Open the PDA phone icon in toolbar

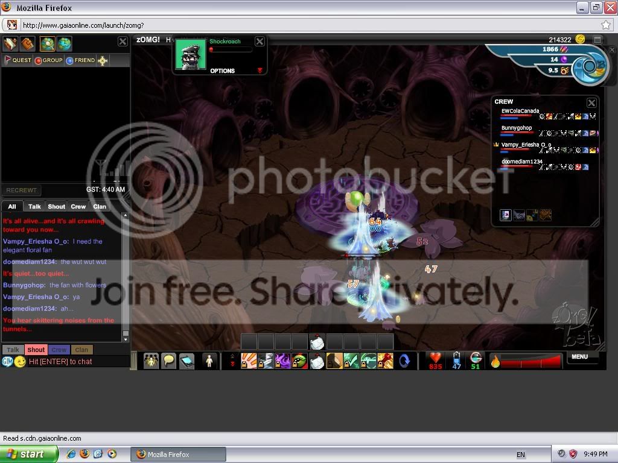coord(186,361)
